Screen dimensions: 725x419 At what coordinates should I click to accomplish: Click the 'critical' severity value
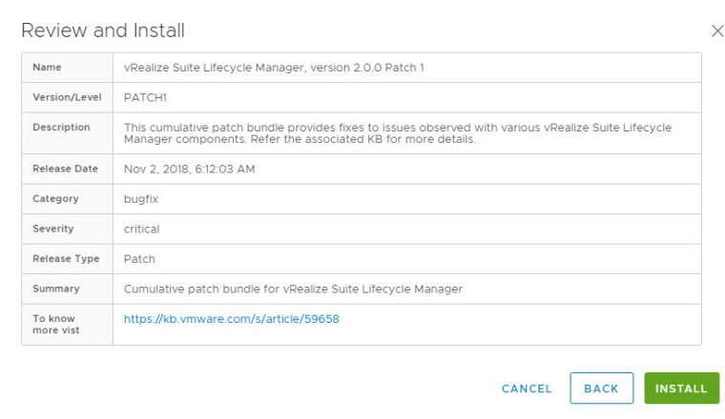(x=141, y=229)
